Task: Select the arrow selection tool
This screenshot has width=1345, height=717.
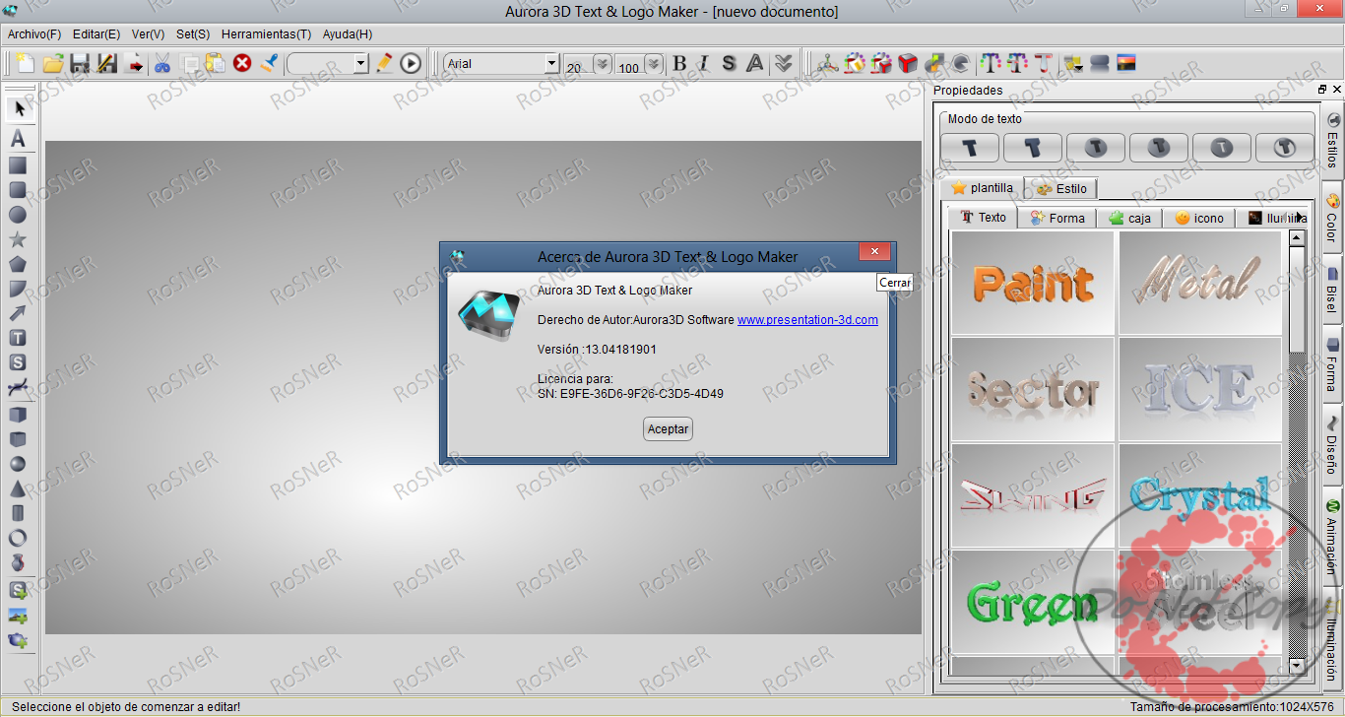Action: tap(19, 107)
